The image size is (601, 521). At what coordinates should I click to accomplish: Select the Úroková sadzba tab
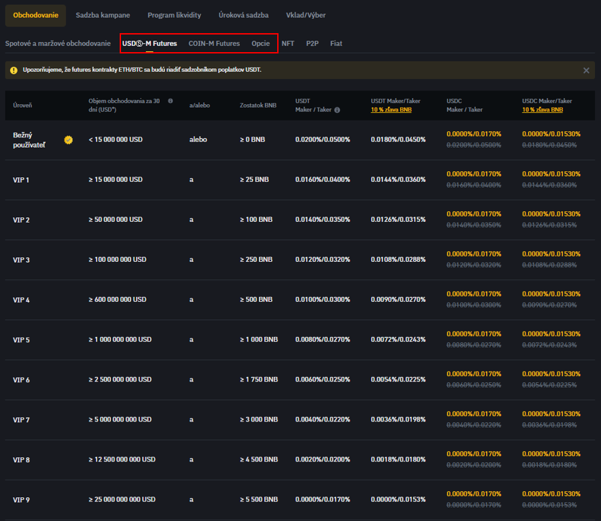point(243,15)
